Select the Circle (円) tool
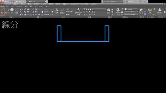The width and height of the screenshot is (166, 93). [x=12, y=11]
